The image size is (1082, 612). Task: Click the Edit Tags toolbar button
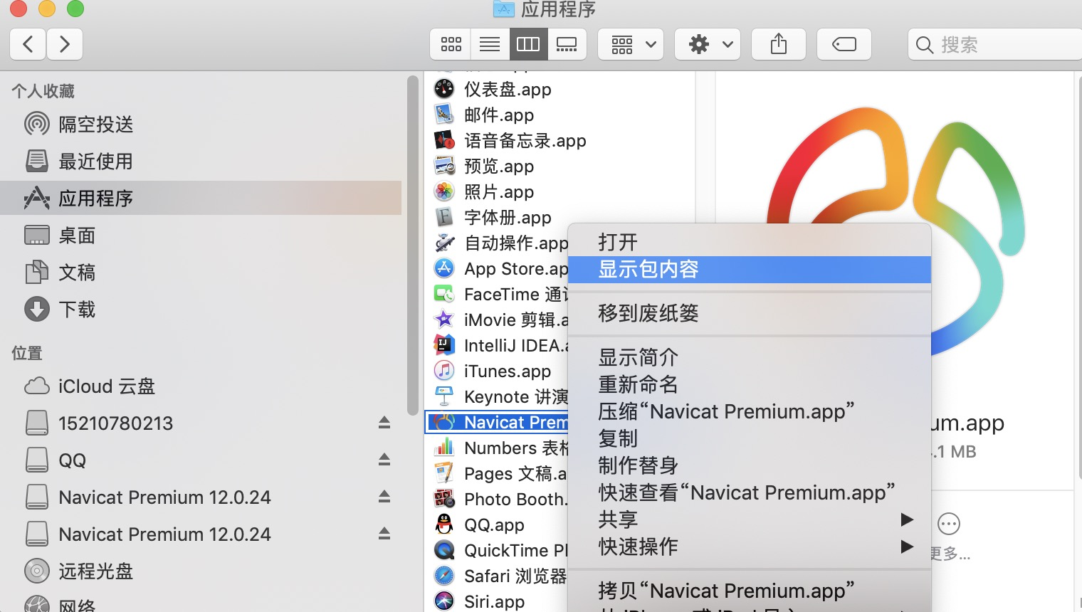point(844,45)
